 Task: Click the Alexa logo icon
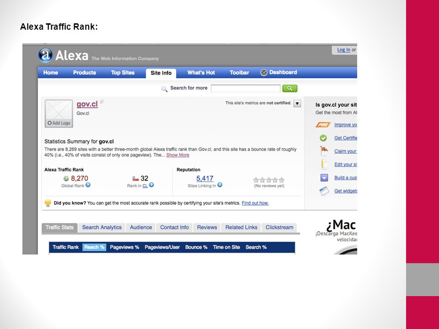click(x=45, y=55)
